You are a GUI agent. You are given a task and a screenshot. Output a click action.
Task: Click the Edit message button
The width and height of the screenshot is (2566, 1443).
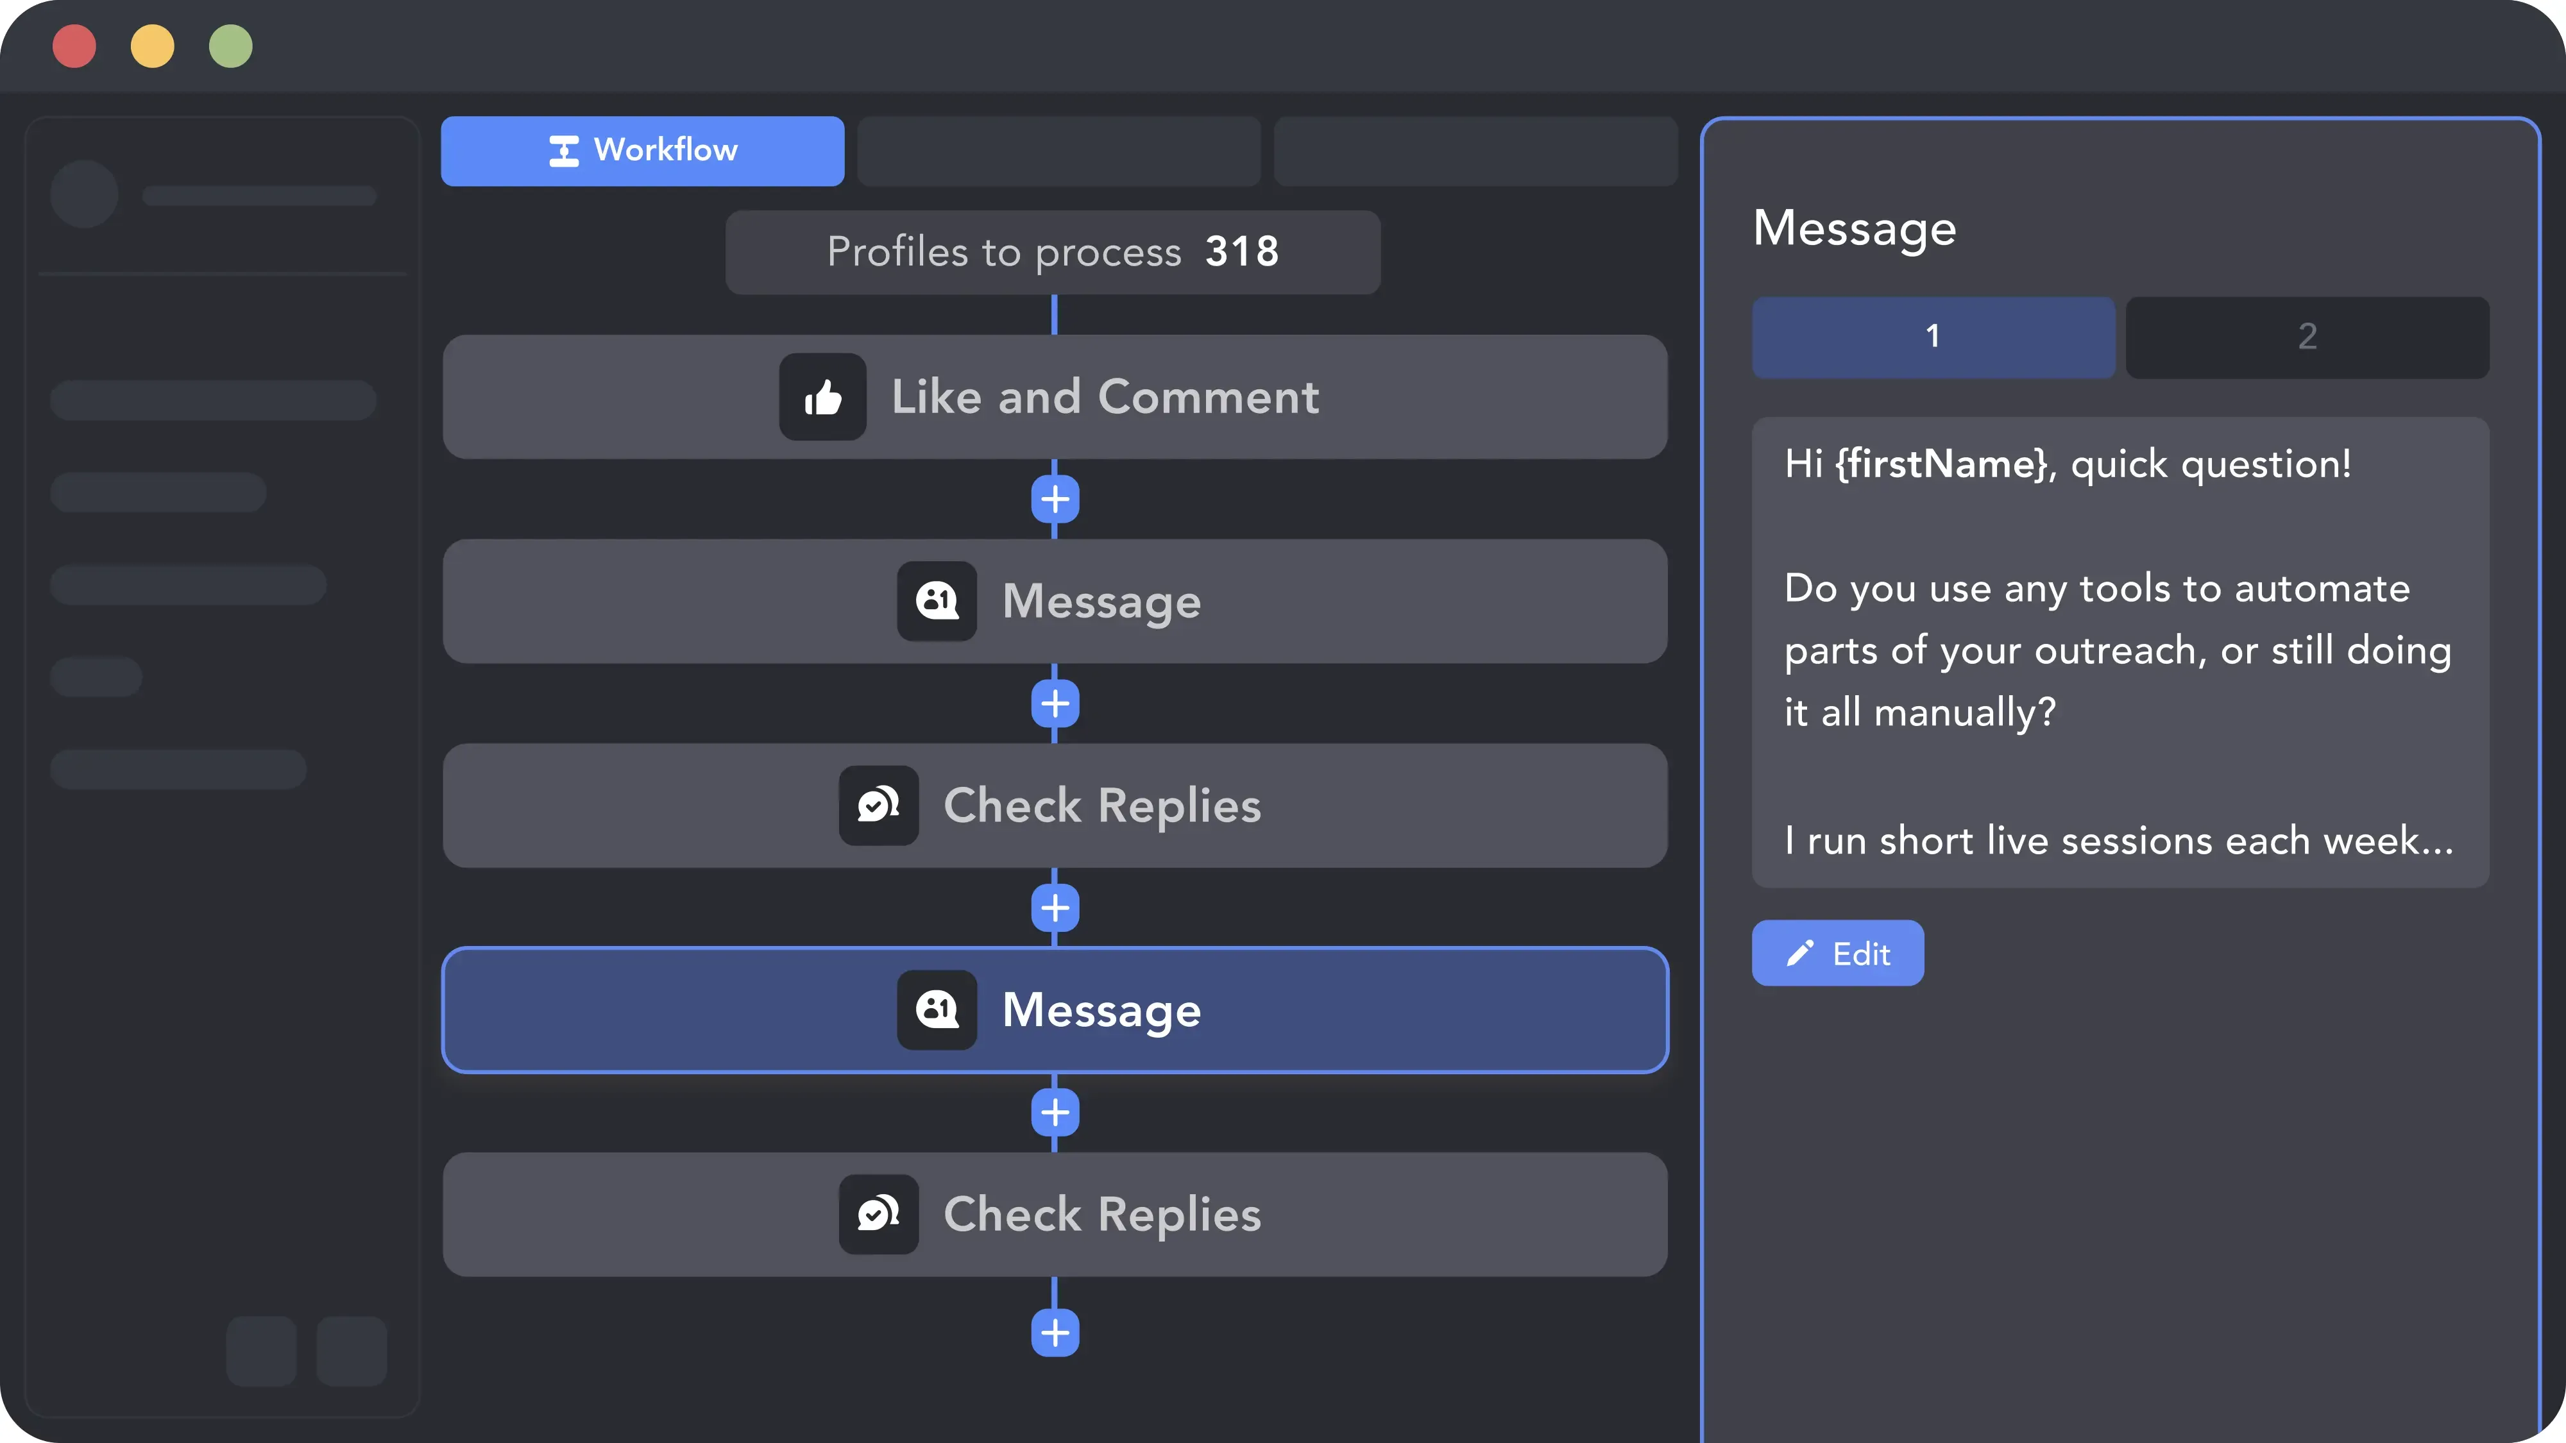click(1838, 953)
